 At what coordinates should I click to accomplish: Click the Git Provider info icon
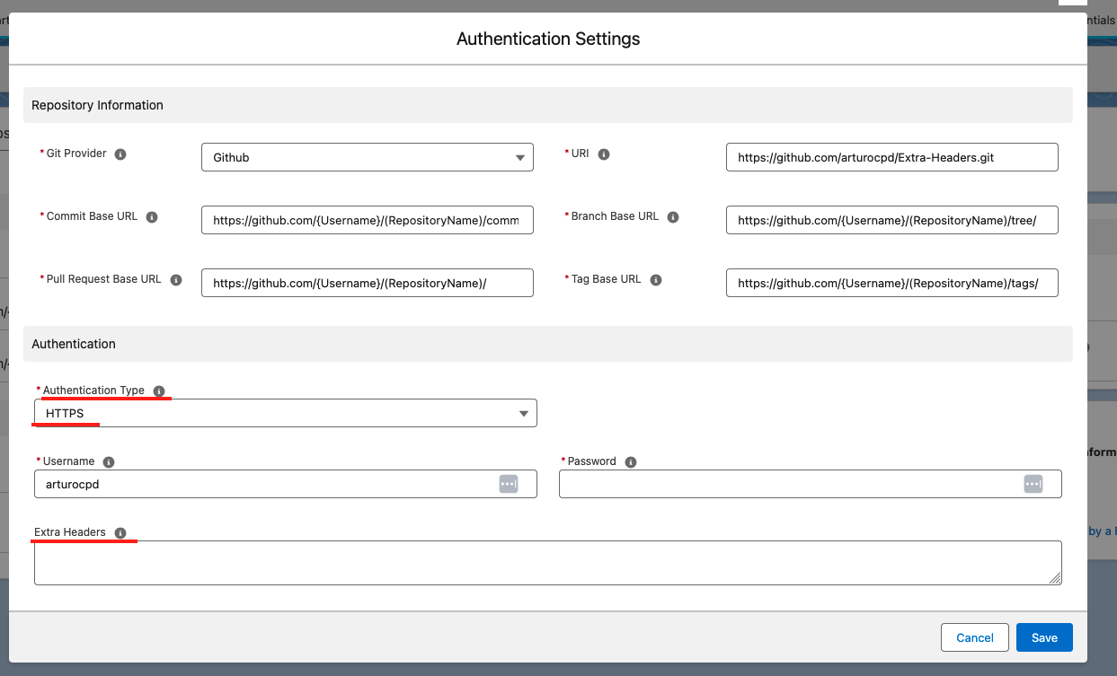pyautogui.click(x=120, y=154)
